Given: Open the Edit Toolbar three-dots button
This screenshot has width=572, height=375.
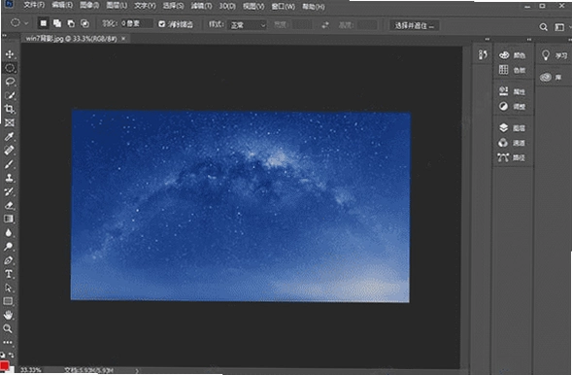Looking at the screenshot, I should tap(8, 342).
